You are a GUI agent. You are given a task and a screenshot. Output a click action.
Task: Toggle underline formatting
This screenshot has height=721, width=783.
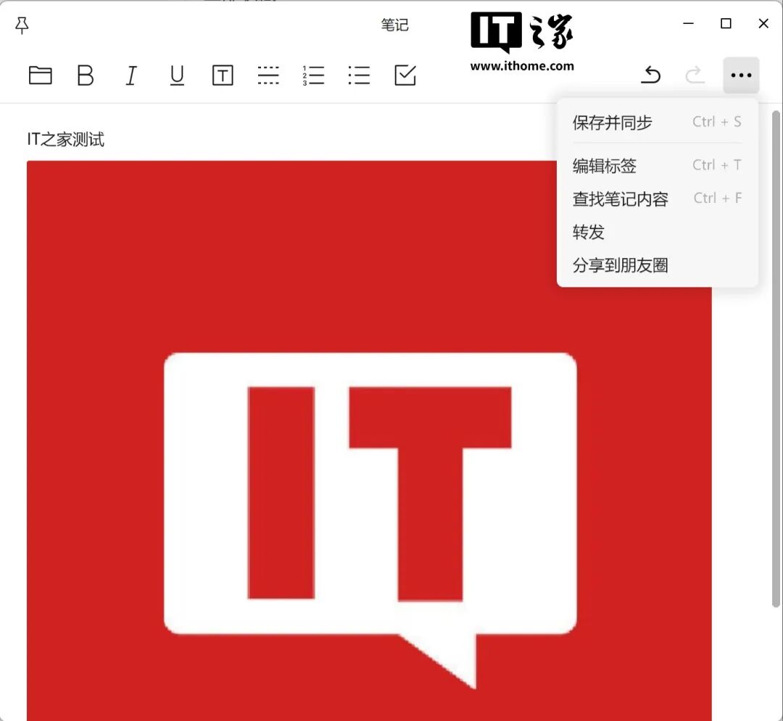click(177, 75)
